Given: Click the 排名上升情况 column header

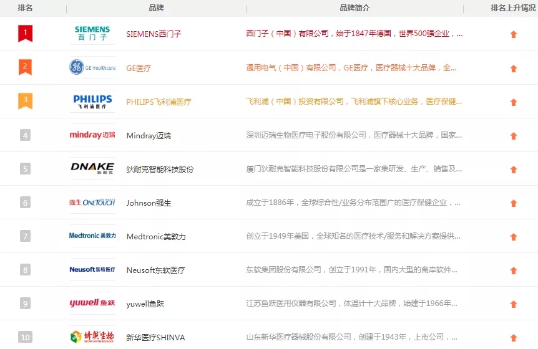Looking at the screenshot, I should click(513, 8).
